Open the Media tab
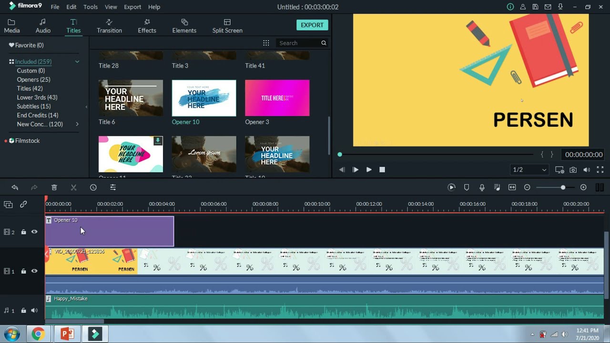Viewport: 610px width, 343px height. pos(12,26)
